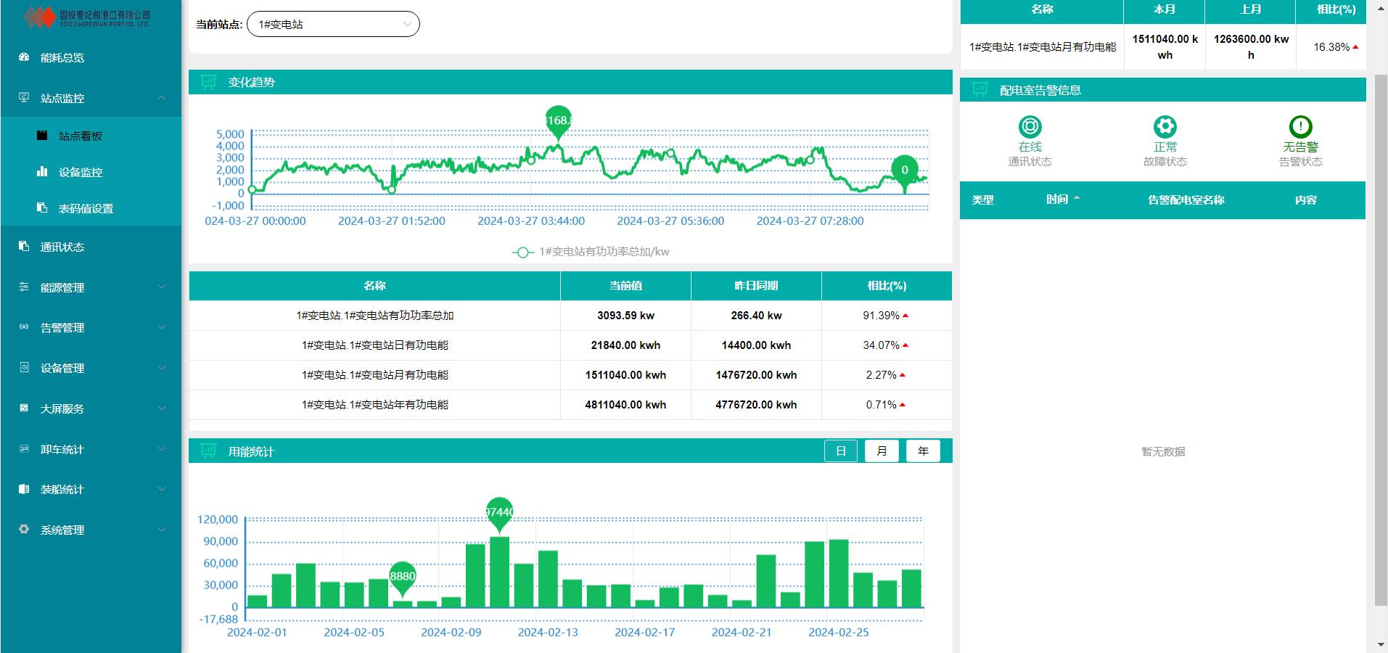Screen dimensions: 1388x653
Task: Click the 能耗总览 dashboard icon in sidebar
Action: [x=24, y=57]
